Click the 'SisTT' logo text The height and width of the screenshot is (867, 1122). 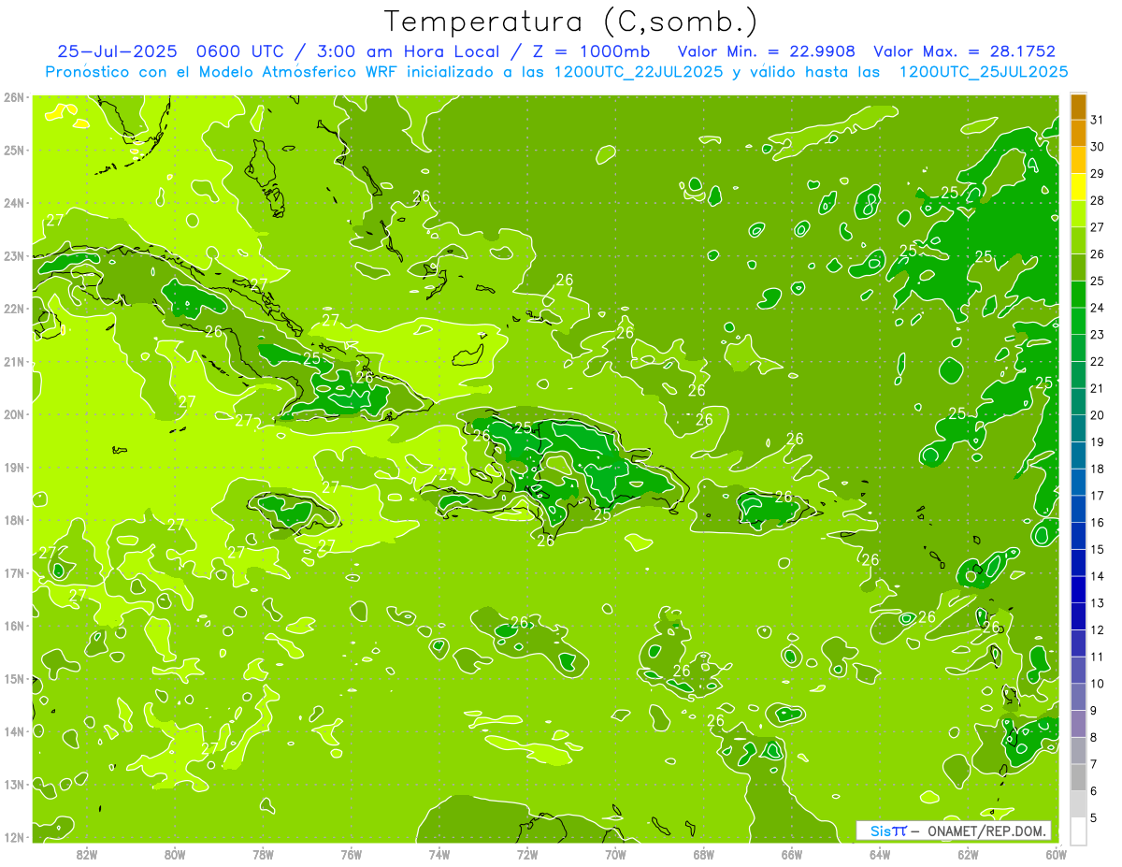point(888,831)
